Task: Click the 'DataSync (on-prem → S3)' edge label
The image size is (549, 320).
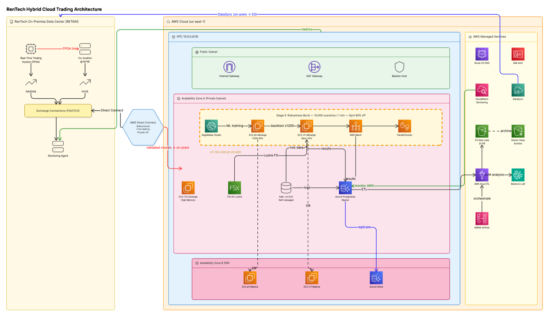Action: pos(237,14)
